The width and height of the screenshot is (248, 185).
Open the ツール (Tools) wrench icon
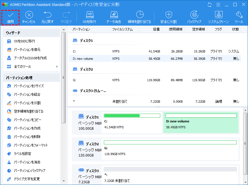[239, 15]
